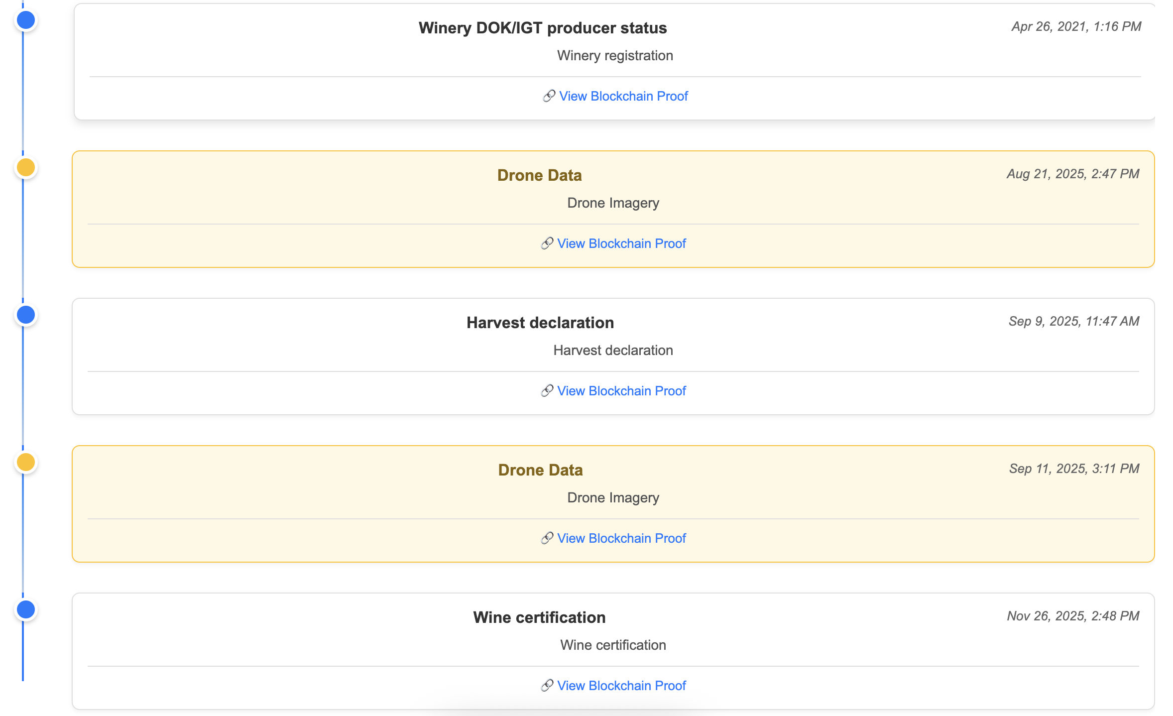Viewport: 1173px width, 716px height.
Task: Open blockchain proof for Winery DOK/IGT status
Action: click(x=623, y=96)
